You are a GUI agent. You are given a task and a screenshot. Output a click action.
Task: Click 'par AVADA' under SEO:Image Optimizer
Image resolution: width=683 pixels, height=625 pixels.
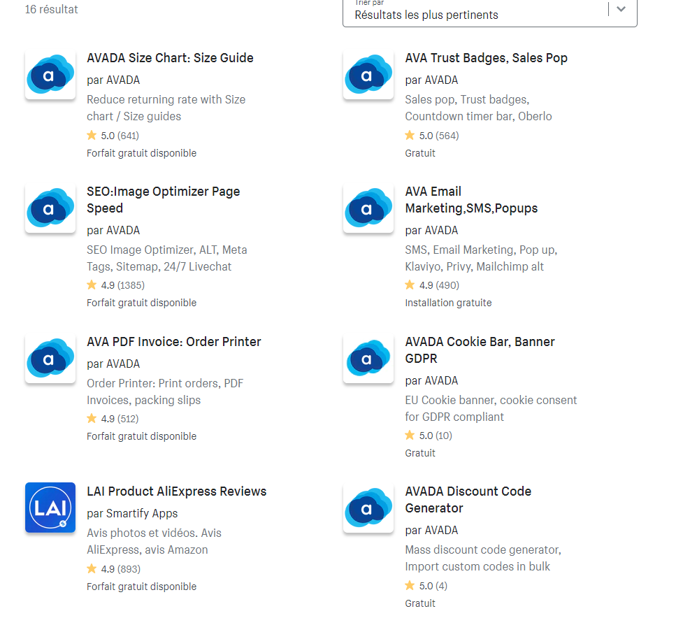tap(113, 231)
